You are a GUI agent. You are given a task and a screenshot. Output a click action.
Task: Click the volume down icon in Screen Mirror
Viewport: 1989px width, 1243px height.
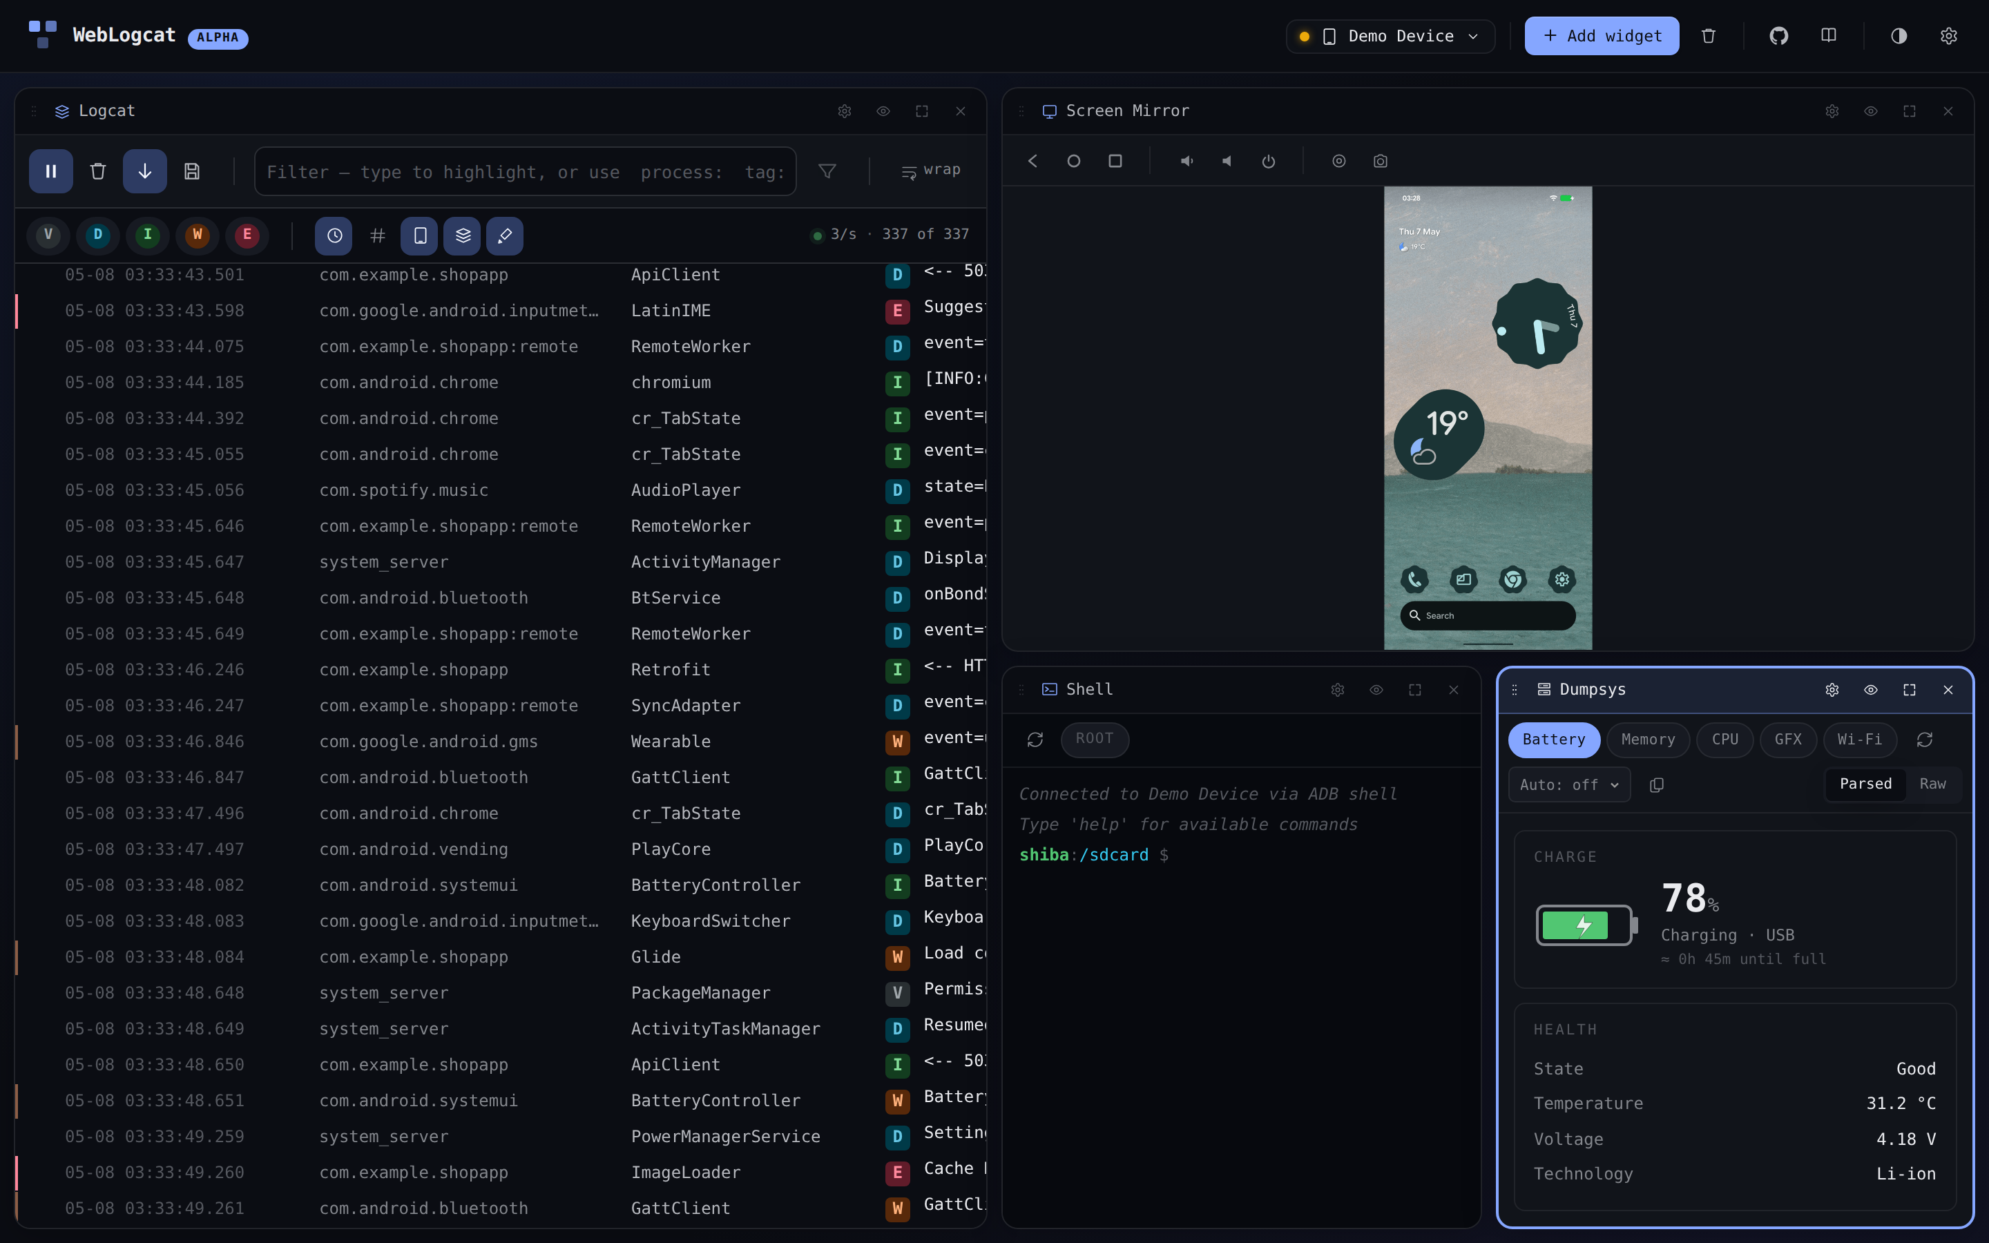[1227, 161]
